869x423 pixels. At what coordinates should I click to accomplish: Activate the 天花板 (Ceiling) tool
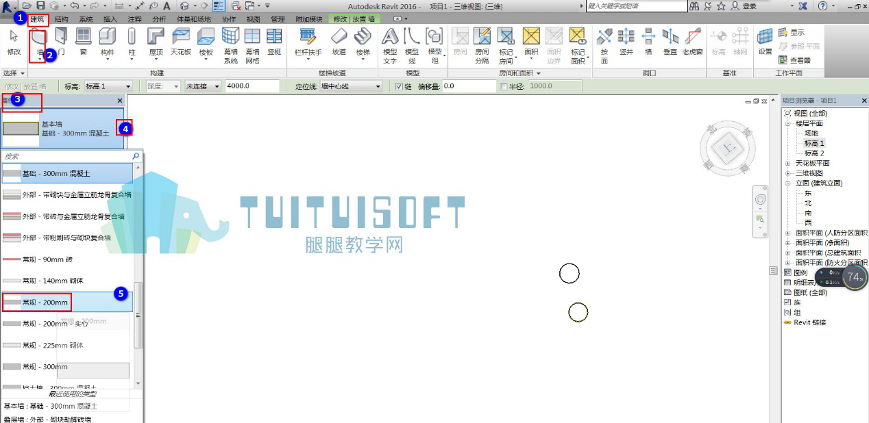pos(181,41)
